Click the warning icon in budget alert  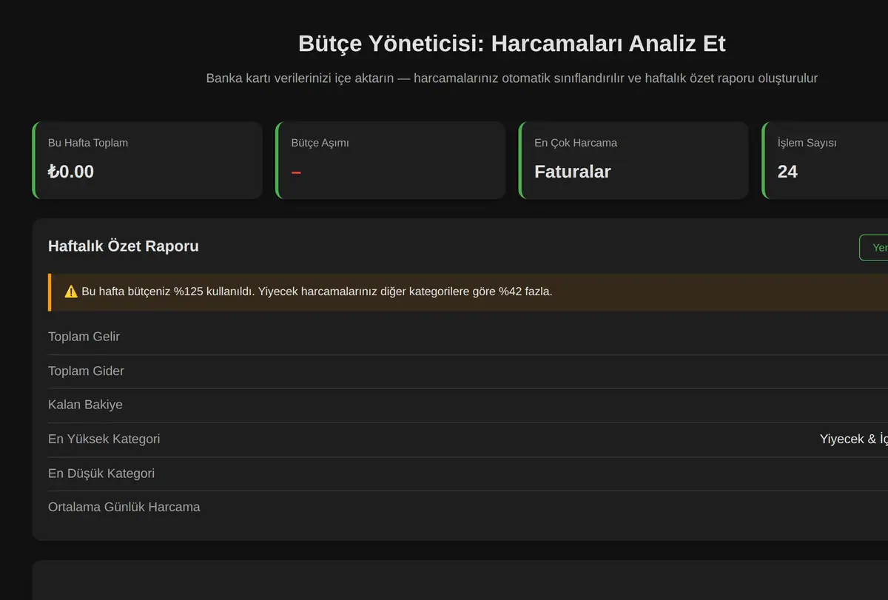pos(71,291)
